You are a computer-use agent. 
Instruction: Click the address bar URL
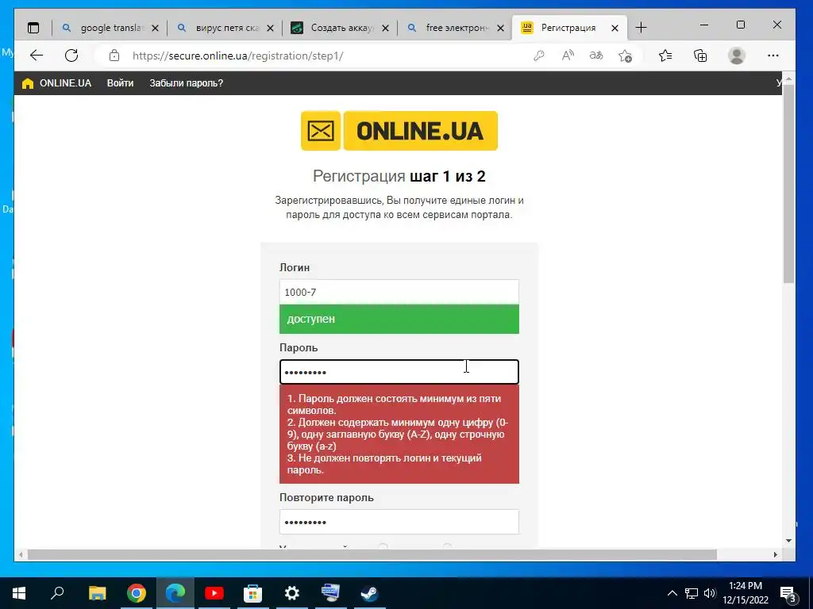(238, 56)
